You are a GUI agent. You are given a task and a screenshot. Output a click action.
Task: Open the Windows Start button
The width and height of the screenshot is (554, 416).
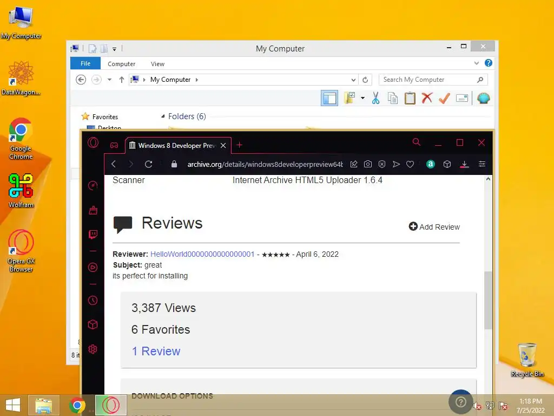pos(13,405)
